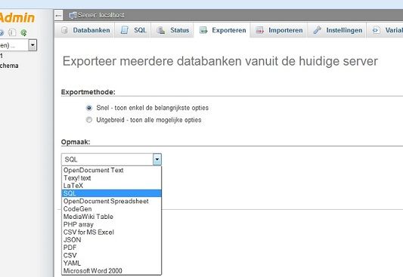This screenshot has width=403, height=277.
Task: Choose MediaWiki Table from the format list
Action: click(x=112, y=217)
